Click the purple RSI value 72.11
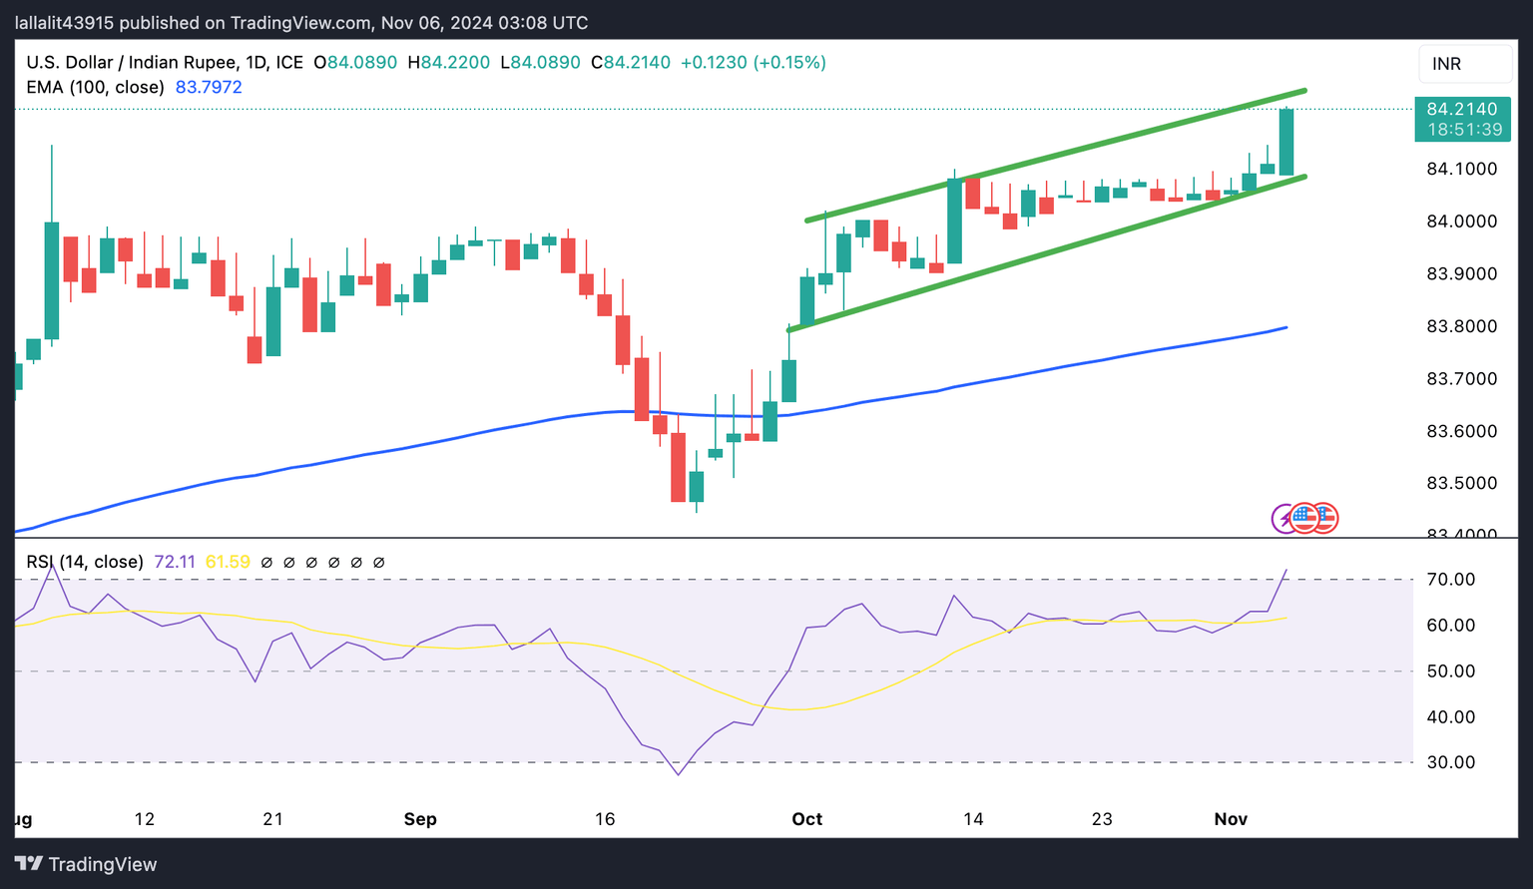This screenshot has height=889, width=1533. [x=175, y=562]
